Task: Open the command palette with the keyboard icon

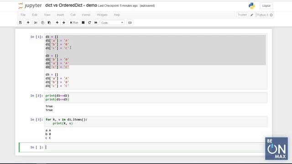Action: 130,22
